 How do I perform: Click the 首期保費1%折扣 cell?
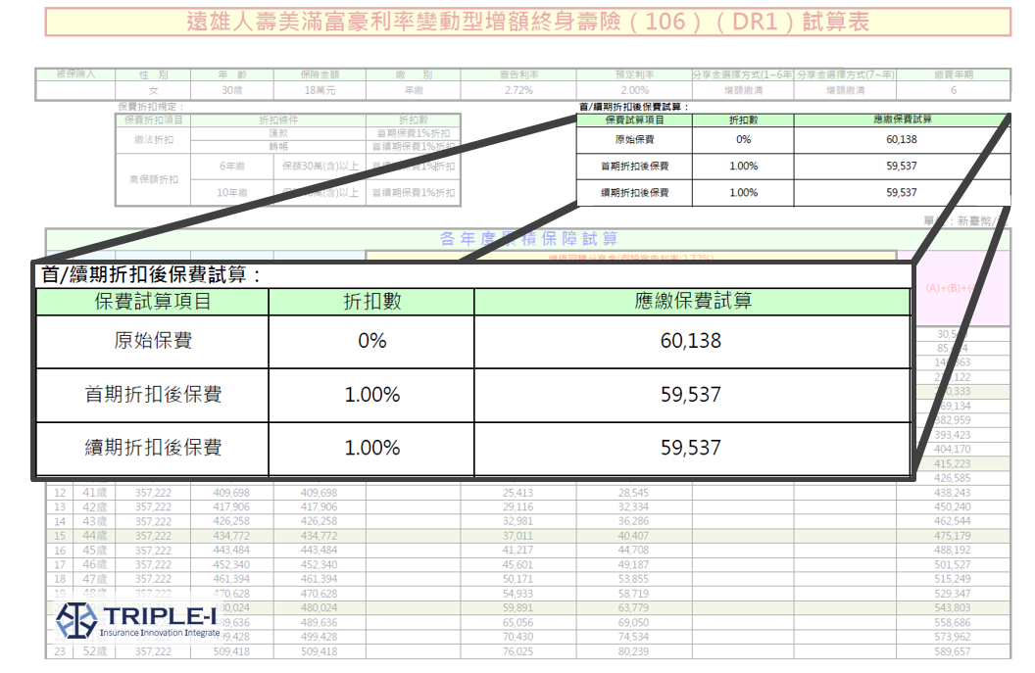(x=414, y=133)
